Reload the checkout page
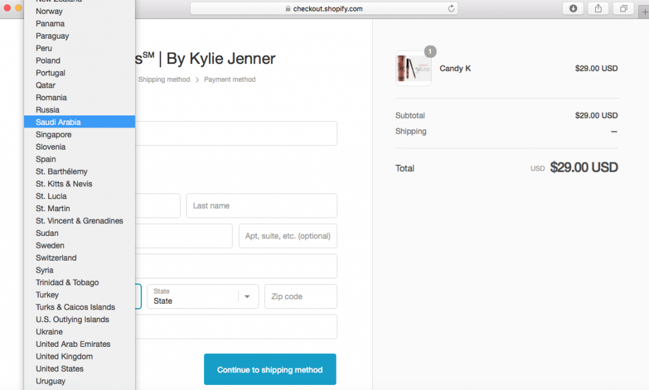The height and width of the screenshot is (390, 649). 451,8
